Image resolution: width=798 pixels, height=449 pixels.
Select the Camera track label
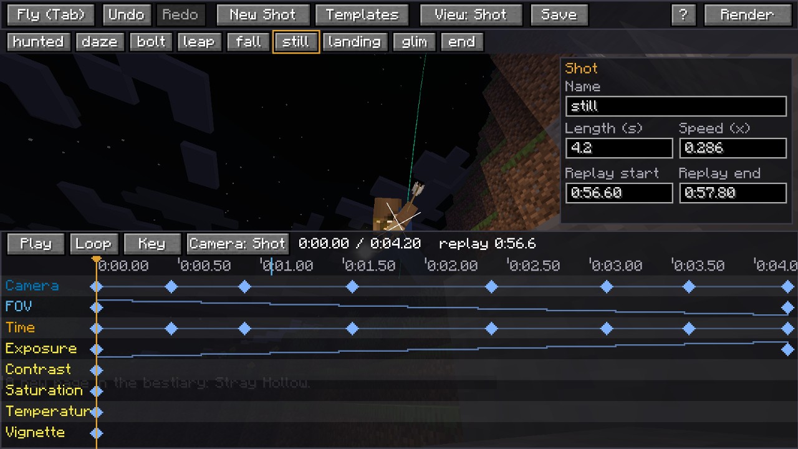(x=32, y=286)
